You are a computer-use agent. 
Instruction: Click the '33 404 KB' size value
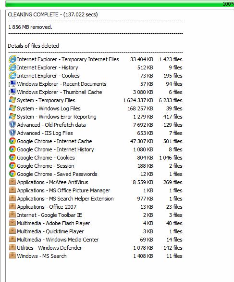[142, 59]
